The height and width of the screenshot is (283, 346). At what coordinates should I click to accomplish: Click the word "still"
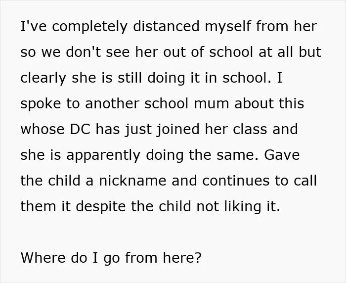[x=130, y=78]
